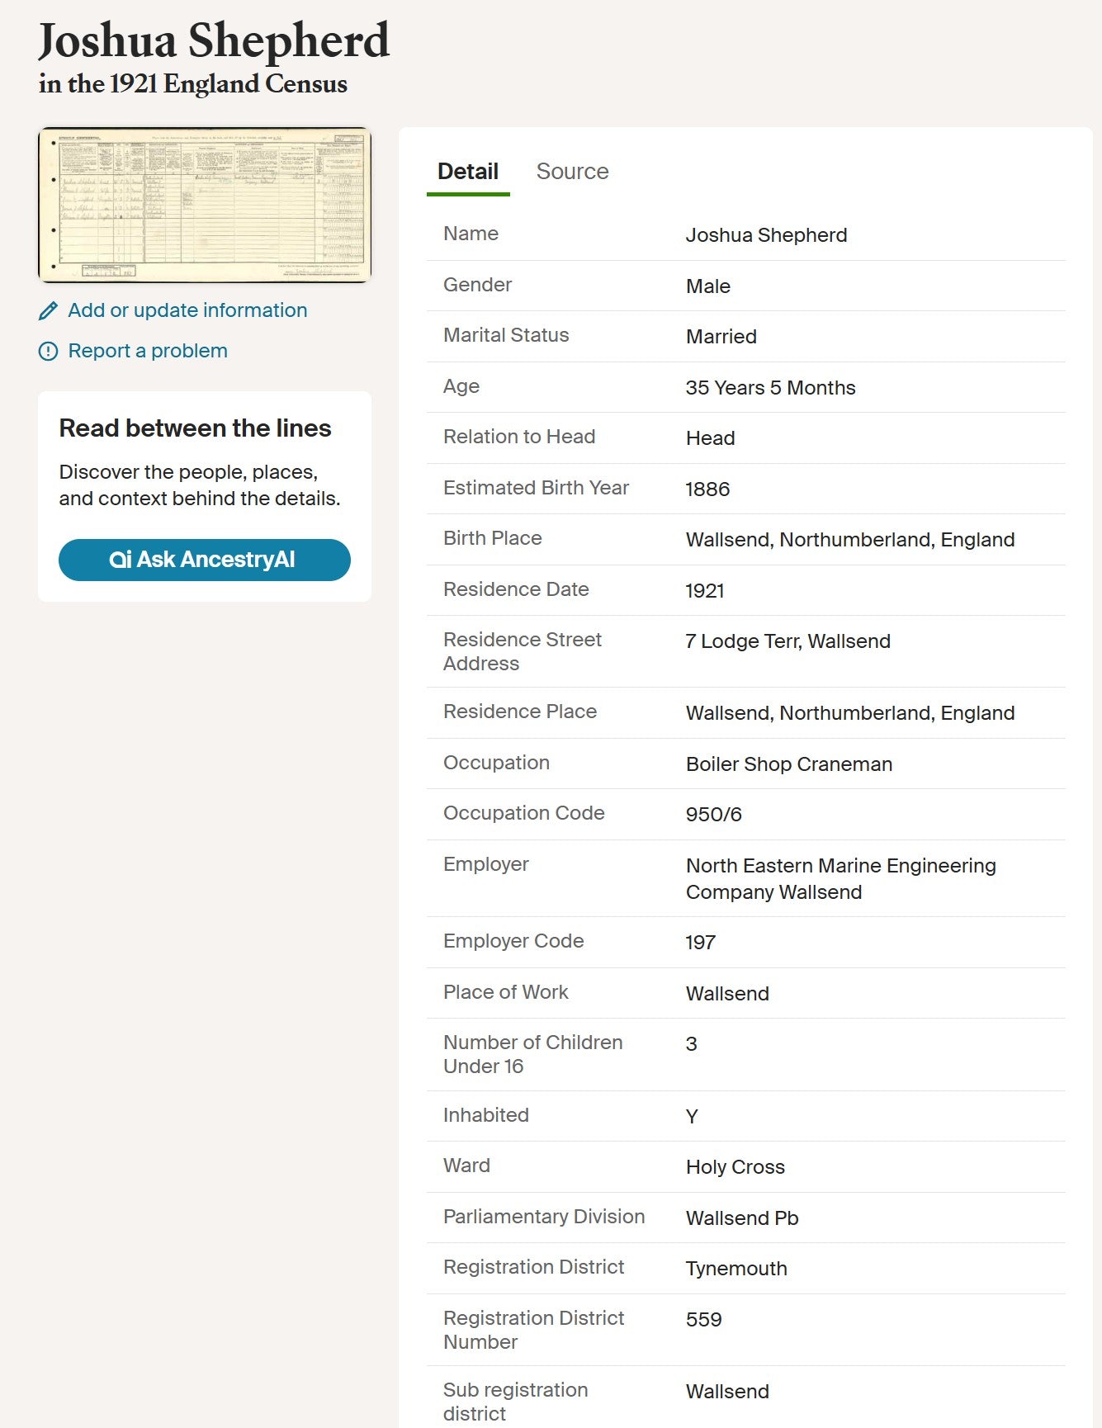Select the address 7 Lodge Terr, Wallsend
Viewport: 1102px width, 1428px height.
tap(787, 641)
